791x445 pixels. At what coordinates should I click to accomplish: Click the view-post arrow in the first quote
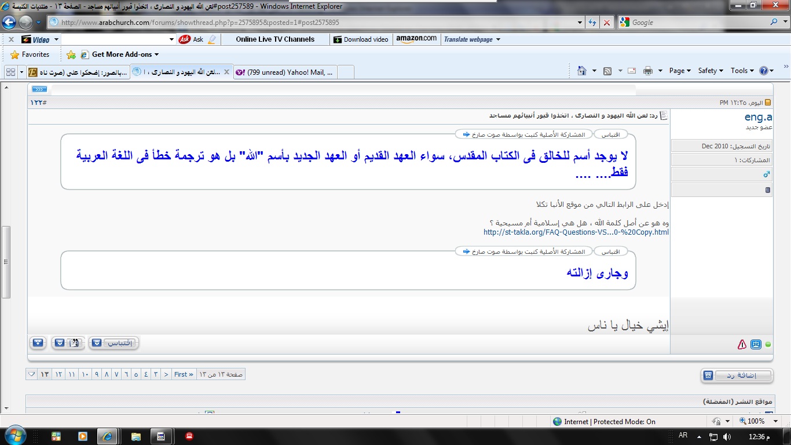click(x=466, y=134)
